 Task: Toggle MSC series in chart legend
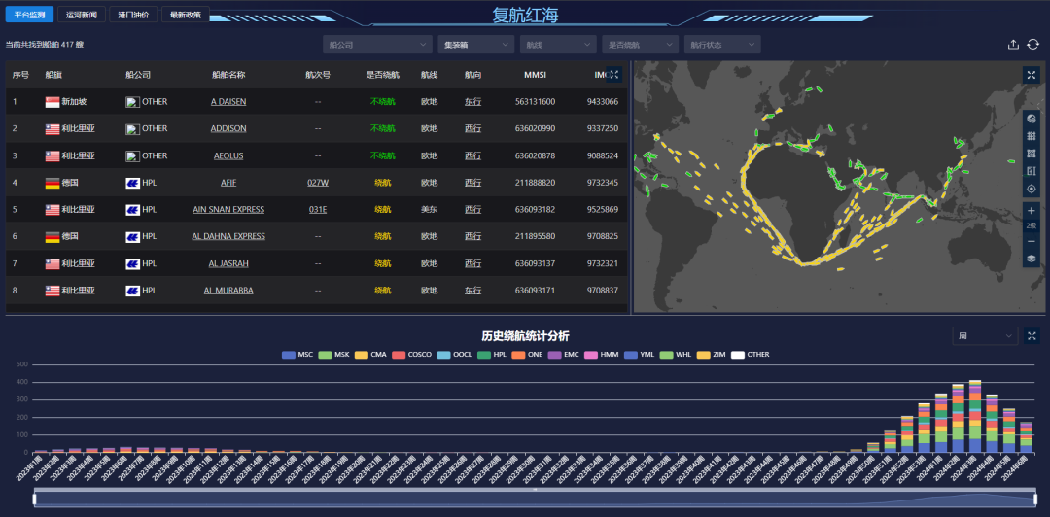297,355
